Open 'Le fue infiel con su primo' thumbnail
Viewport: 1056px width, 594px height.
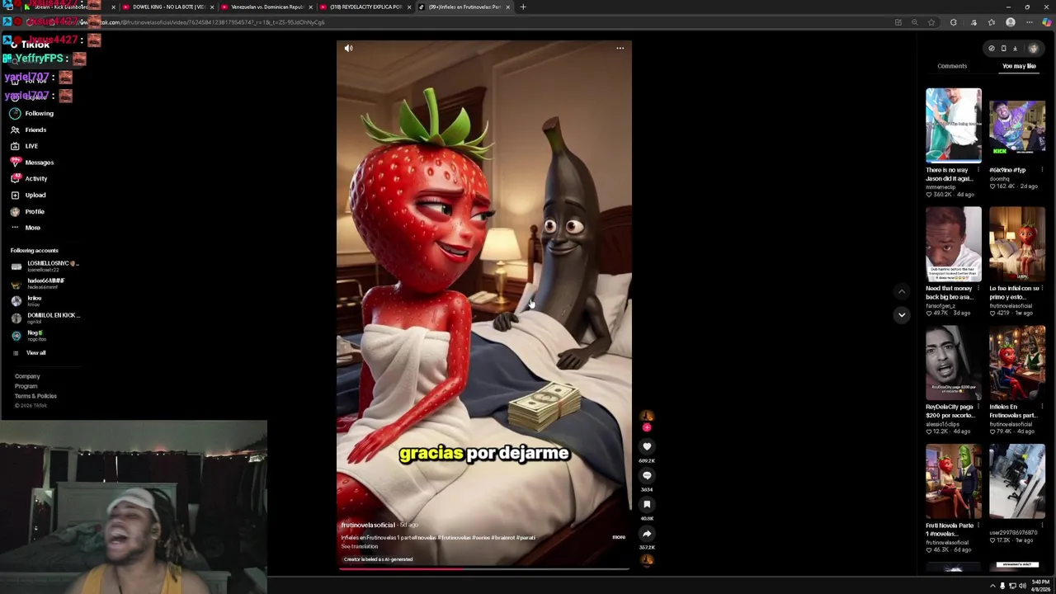[x=1017, y=244]
